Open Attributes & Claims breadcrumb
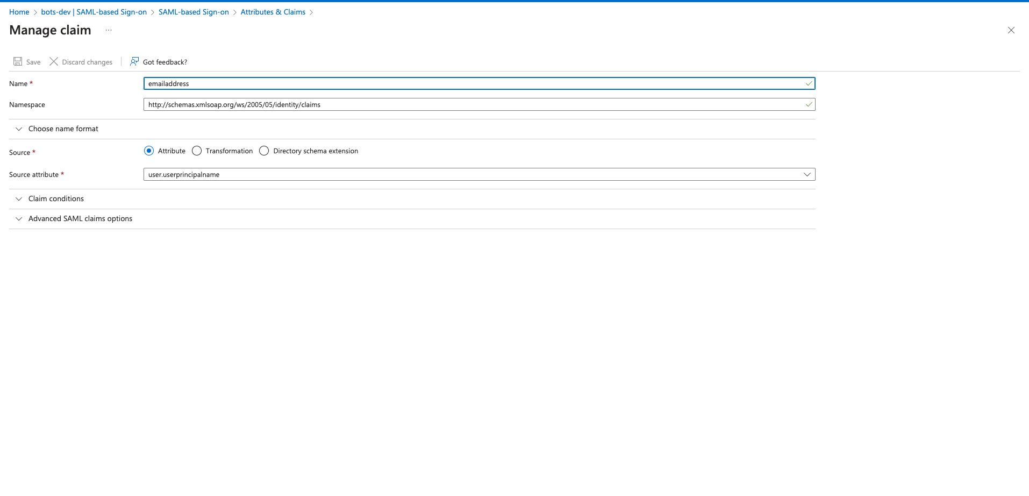This screenshot has width=1029, height=496. click(273, 12)
